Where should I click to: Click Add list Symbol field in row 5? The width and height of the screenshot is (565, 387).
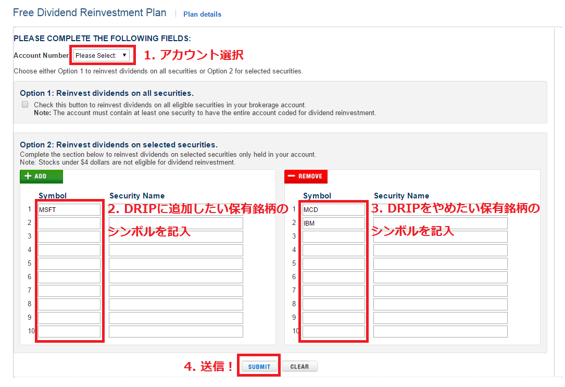coord(69,264)
